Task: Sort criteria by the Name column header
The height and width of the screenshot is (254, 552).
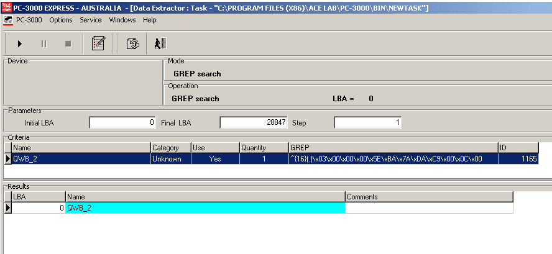Action: point(81,148)
